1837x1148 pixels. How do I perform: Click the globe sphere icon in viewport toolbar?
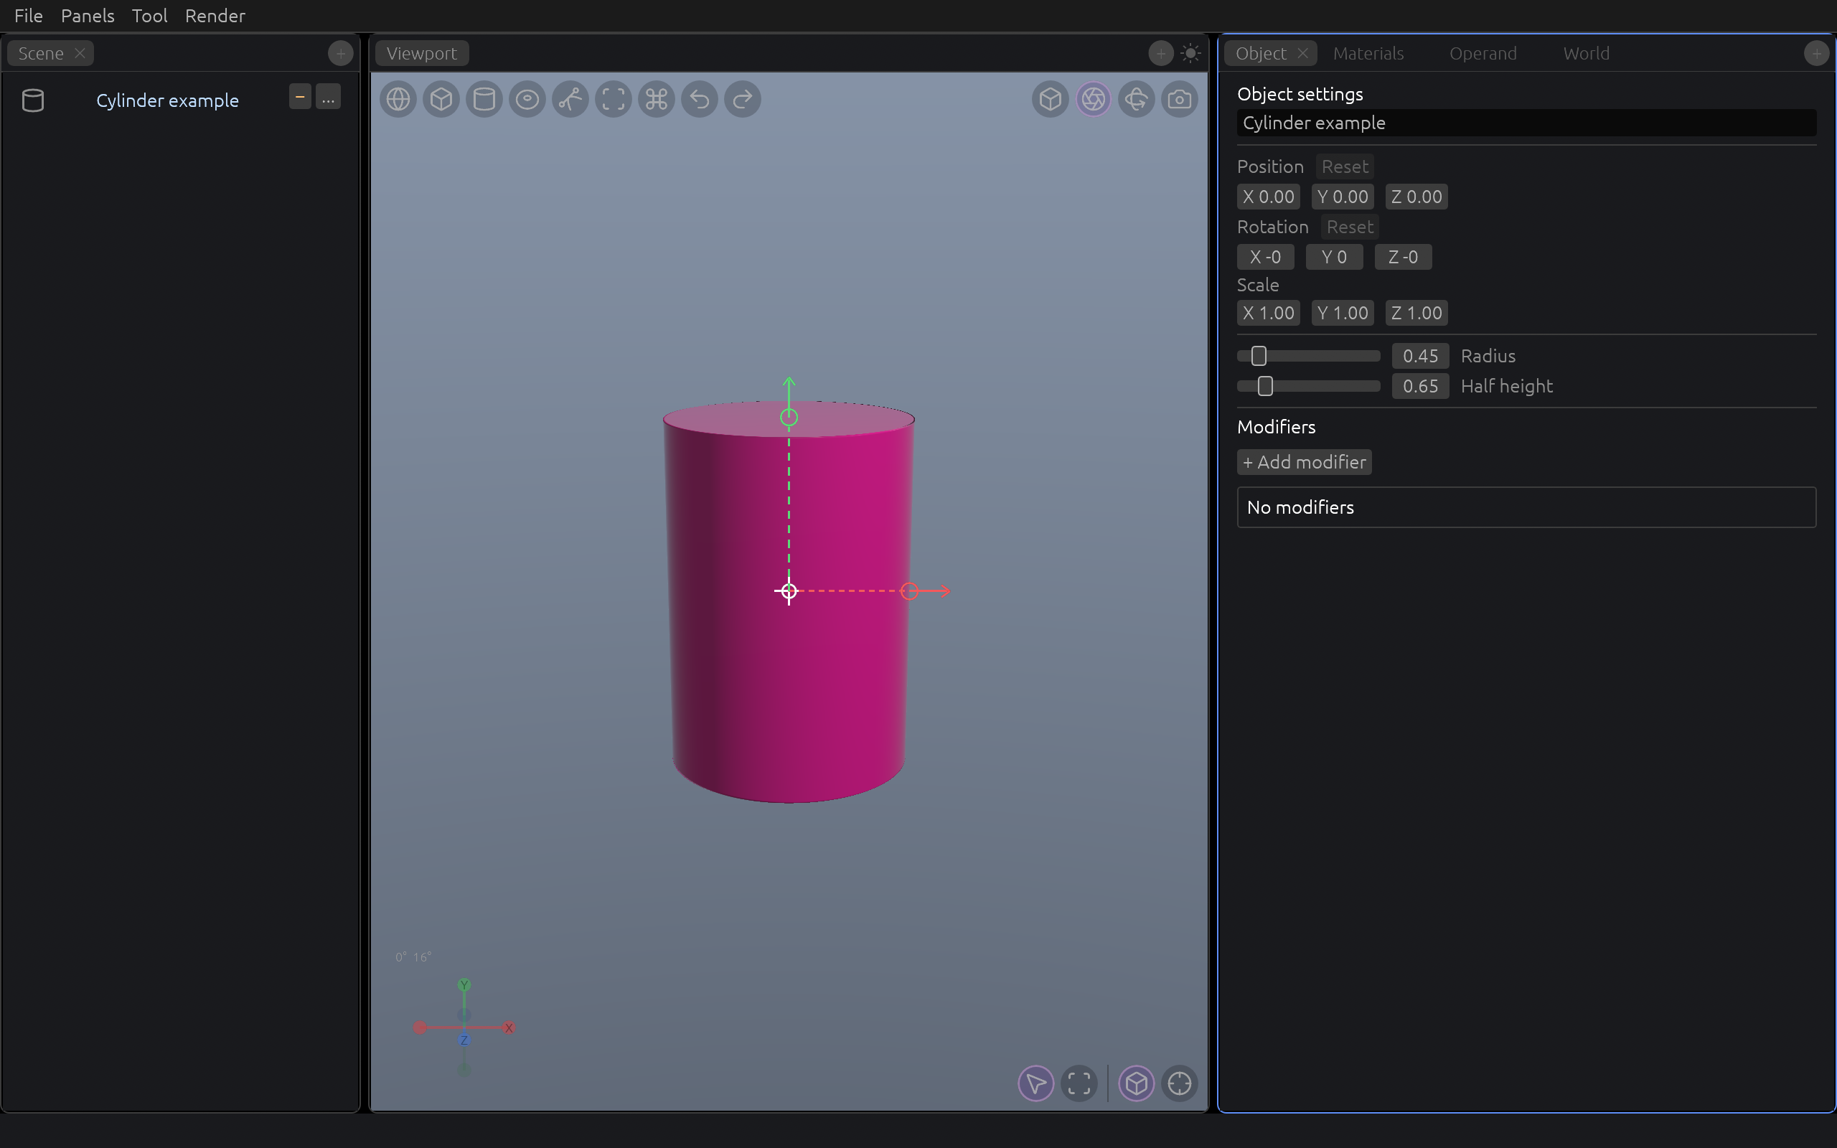tap(398, 99)
